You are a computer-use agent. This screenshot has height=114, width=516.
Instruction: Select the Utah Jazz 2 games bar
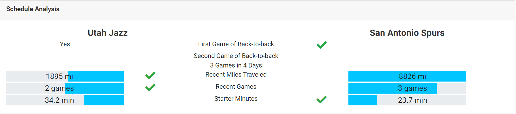tap(65, 88)
